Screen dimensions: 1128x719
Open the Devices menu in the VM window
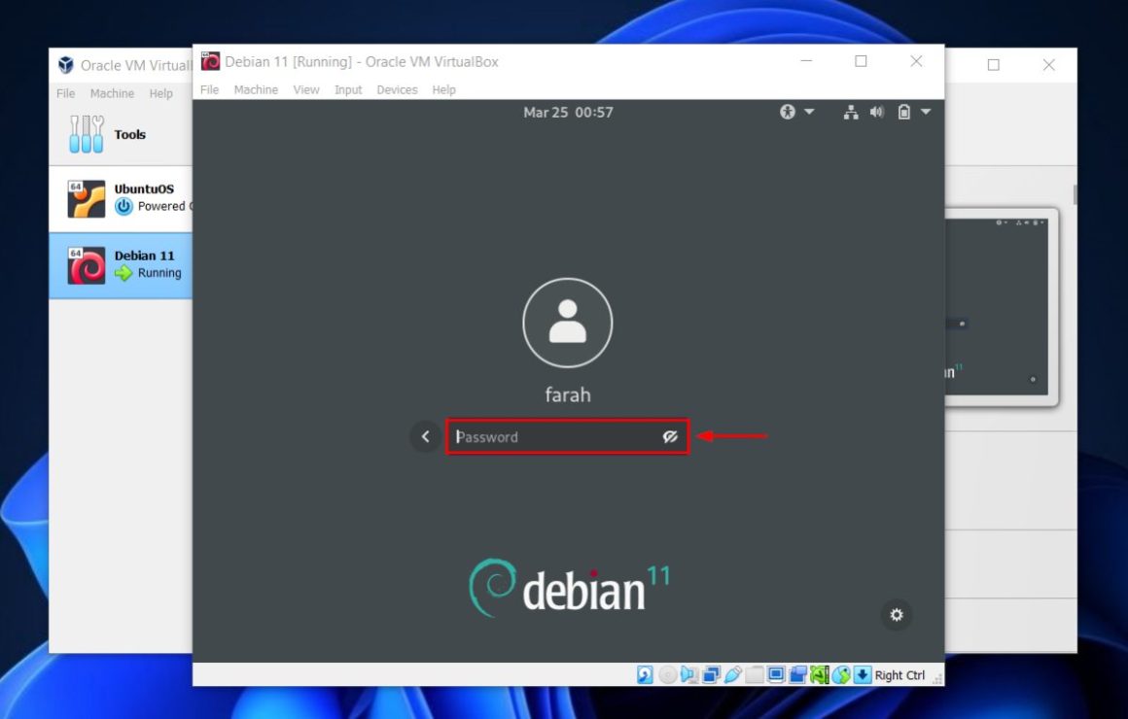click(x=397, y=89)
